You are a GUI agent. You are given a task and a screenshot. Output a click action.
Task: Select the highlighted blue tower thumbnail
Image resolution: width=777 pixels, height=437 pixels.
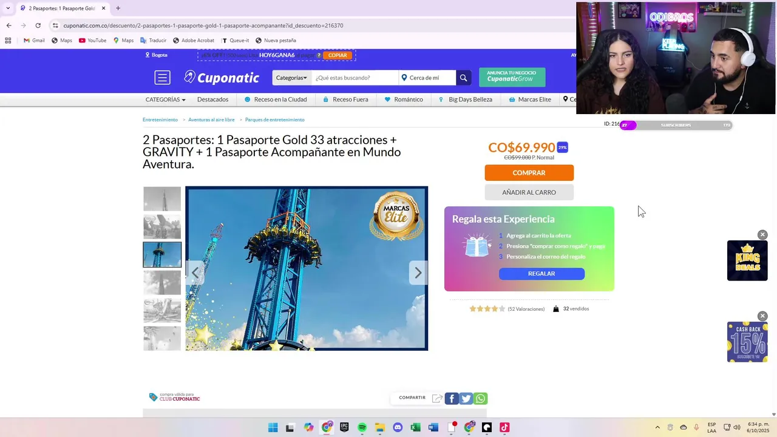click(x=162, y=255)
